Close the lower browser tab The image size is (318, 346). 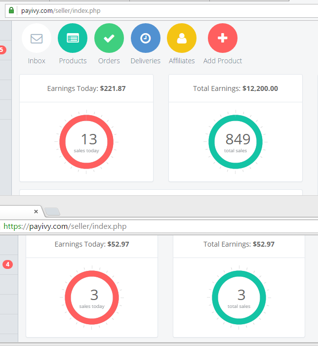coord(36,212)
